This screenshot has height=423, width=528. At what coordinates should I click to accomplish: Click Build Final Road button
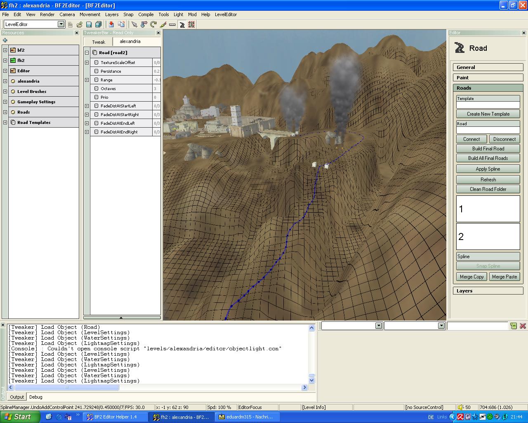[488, 149]
